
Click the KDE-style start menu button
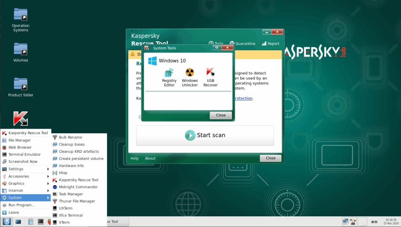7,222
